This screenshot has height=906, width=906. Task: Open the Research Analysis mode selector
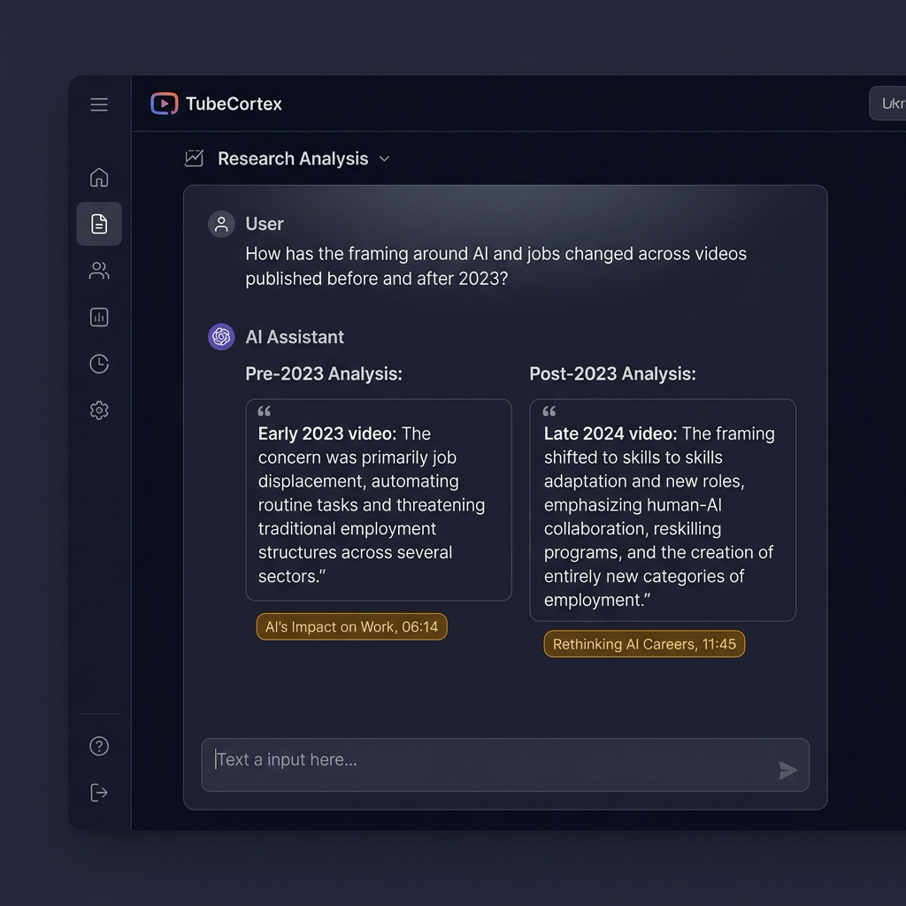(288, 158)
